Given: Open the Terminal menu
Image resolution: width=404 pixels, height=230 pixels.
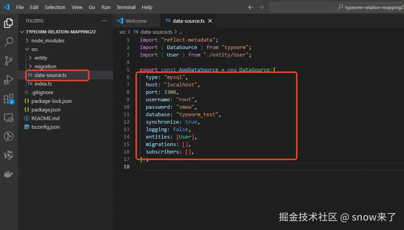Looking at the screenshot, I should [x=126, y=7].
